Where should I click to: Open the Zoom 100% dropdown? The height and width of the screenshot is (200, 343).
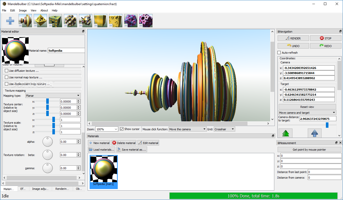[x=107, y=129]
